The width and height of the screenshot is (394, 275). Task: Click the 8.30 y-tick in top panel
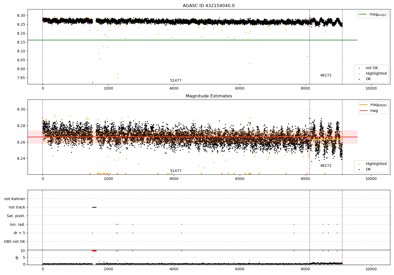tap(22, 16)
